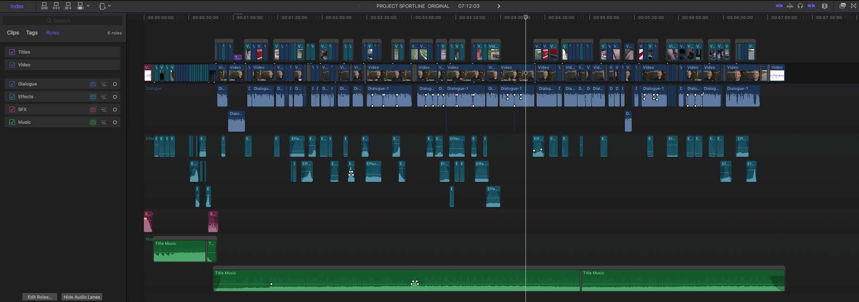This screenshot has height=302, width=859.
Task: Switch to the Tags tab
Action: pyautogui.click(x=32, y=33)
